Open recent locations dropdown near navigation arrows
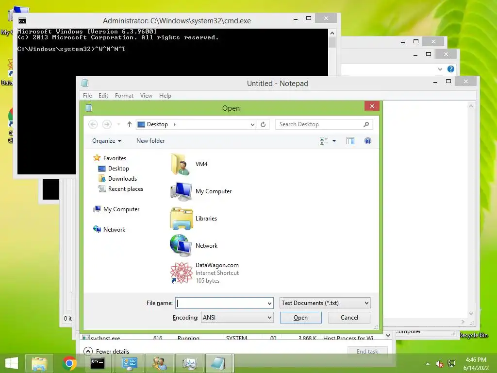The width and height of the screenshot is (497, 373). [118, 124]
